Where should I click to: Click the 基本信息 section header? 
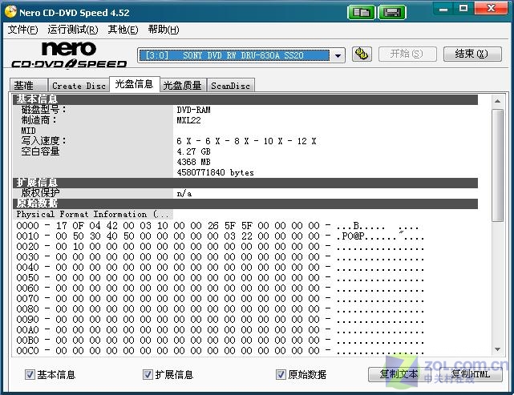(x=245, y=99)
